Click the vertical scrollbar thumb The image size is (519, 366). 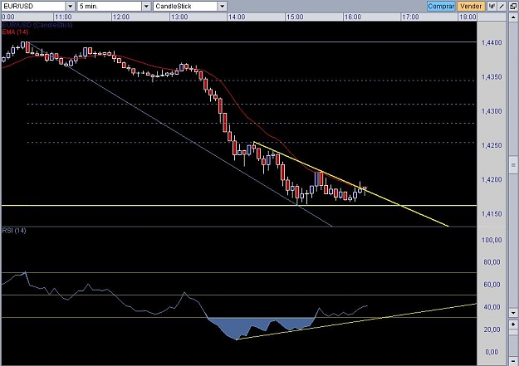click(x=513, y=165)
